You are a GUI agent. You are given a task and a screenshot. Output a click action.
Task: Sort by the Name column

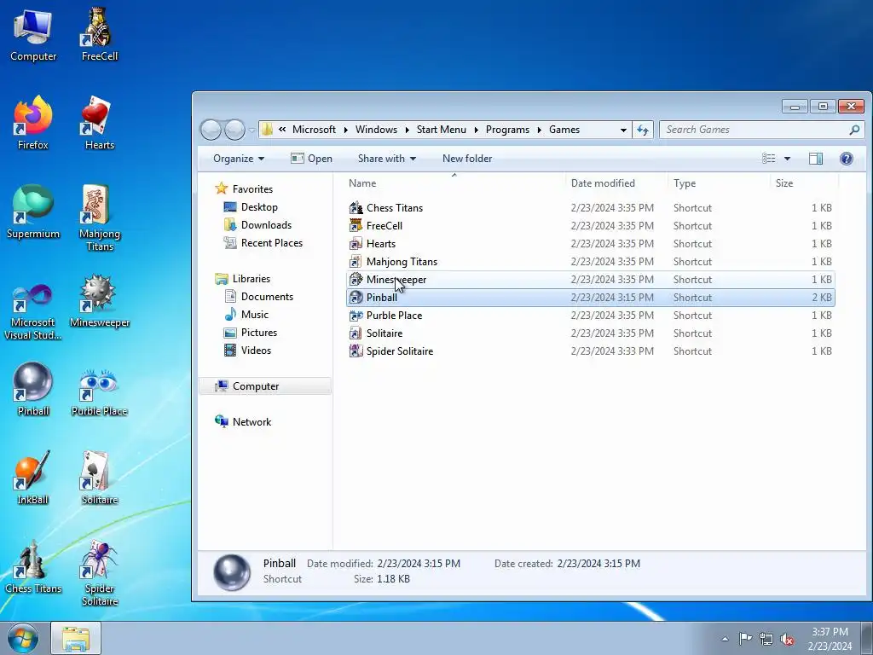tap(454, 183)
